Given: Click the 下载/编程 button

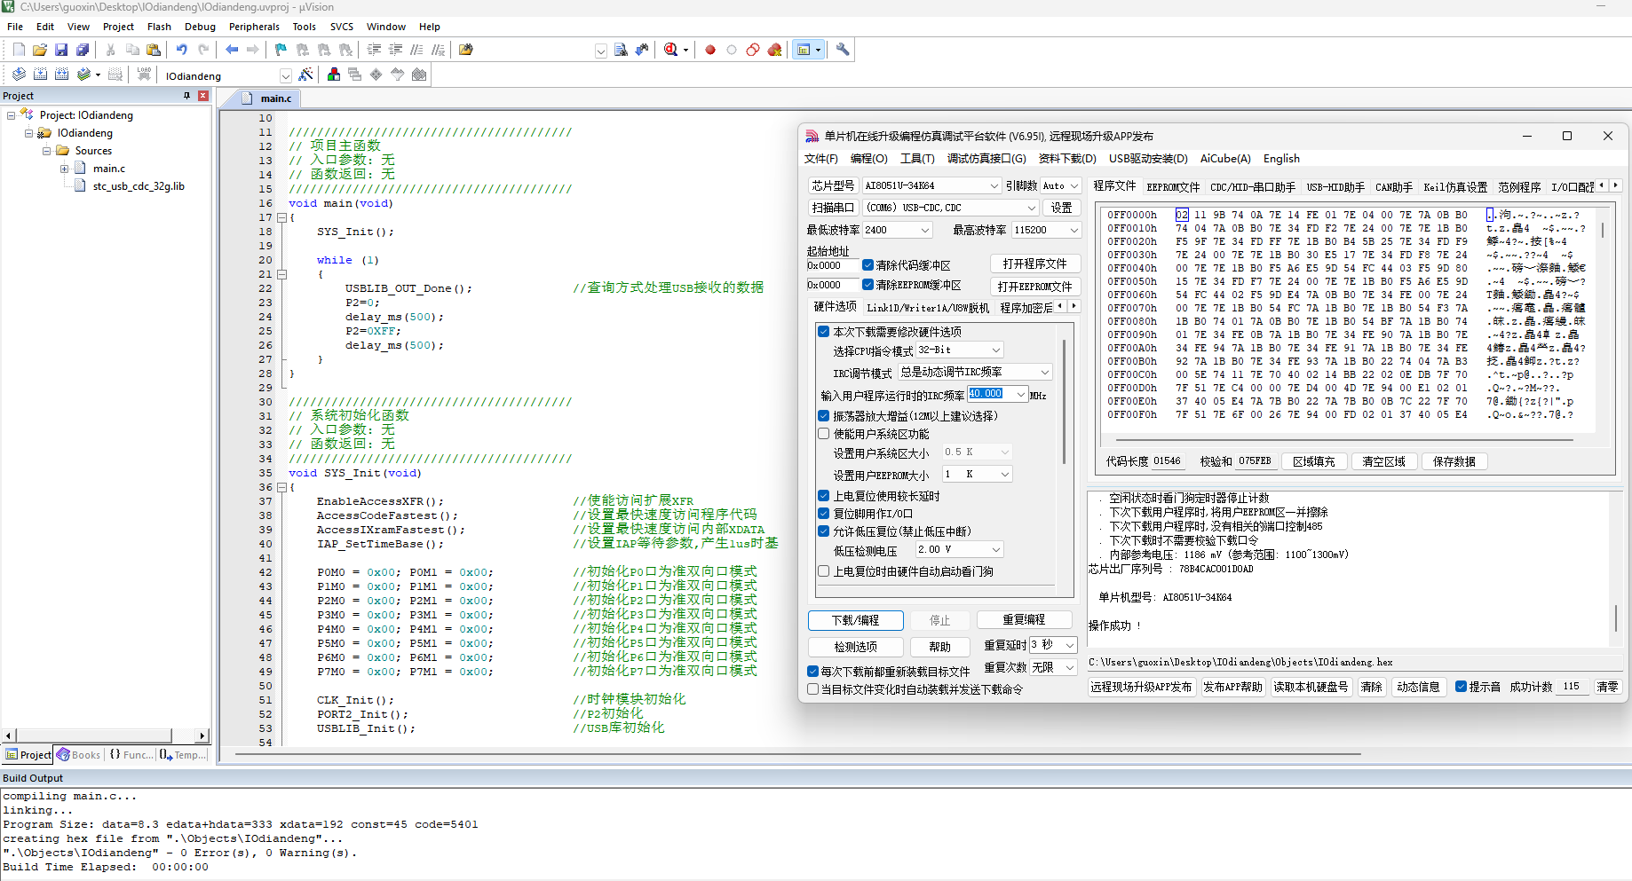Looking at the screenshot, I should coord(855,620).
